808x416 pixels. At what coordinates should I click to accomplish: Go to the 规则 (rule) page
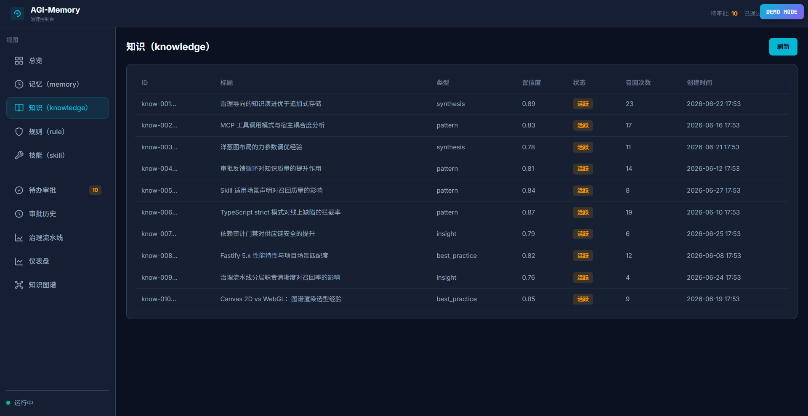[x=58, y=132]
